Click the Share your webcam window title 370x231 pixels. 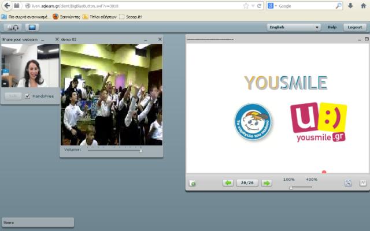[x=20, y=39]
